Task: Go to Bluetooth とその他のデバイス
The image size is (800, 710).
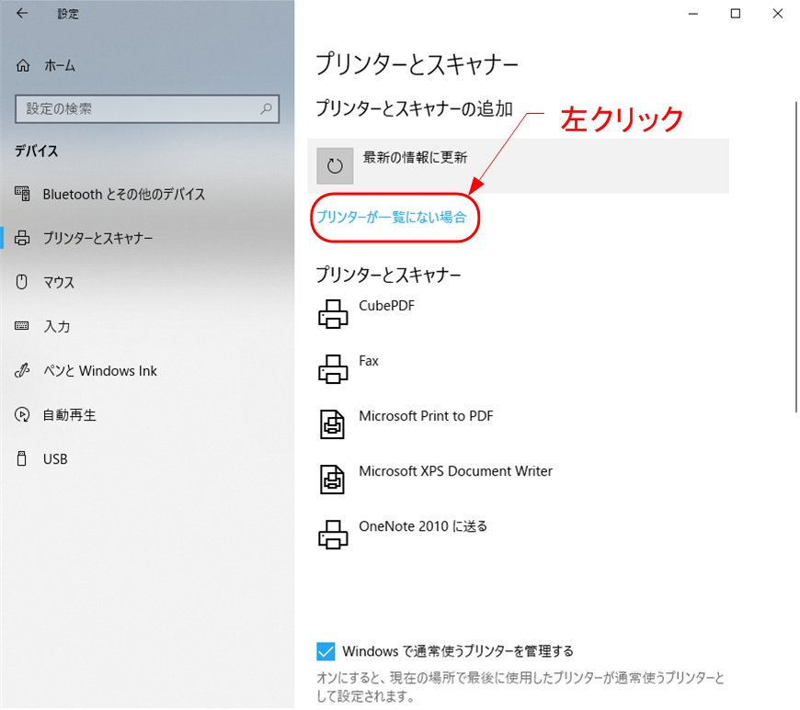Action: coord(124,194)
